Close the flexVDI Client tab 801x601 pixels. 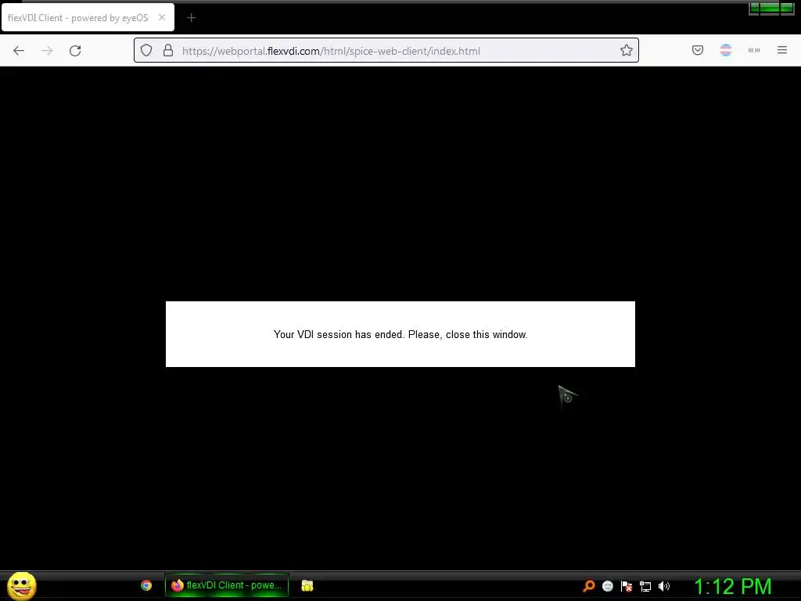pos(162,17)
